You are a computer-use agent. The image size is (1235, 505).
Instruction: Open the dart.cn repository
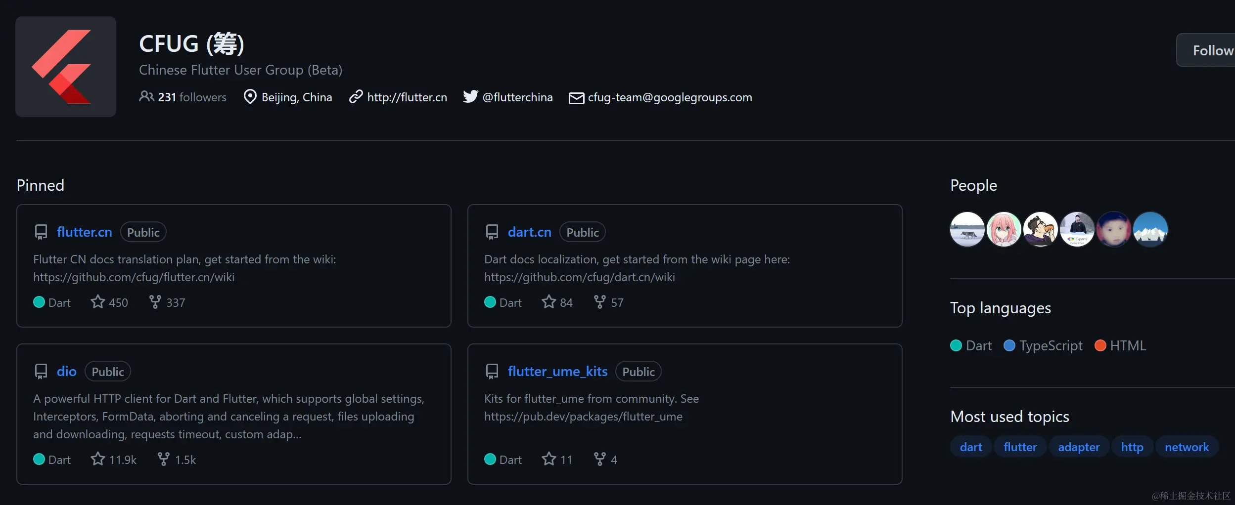click(530, 232)
